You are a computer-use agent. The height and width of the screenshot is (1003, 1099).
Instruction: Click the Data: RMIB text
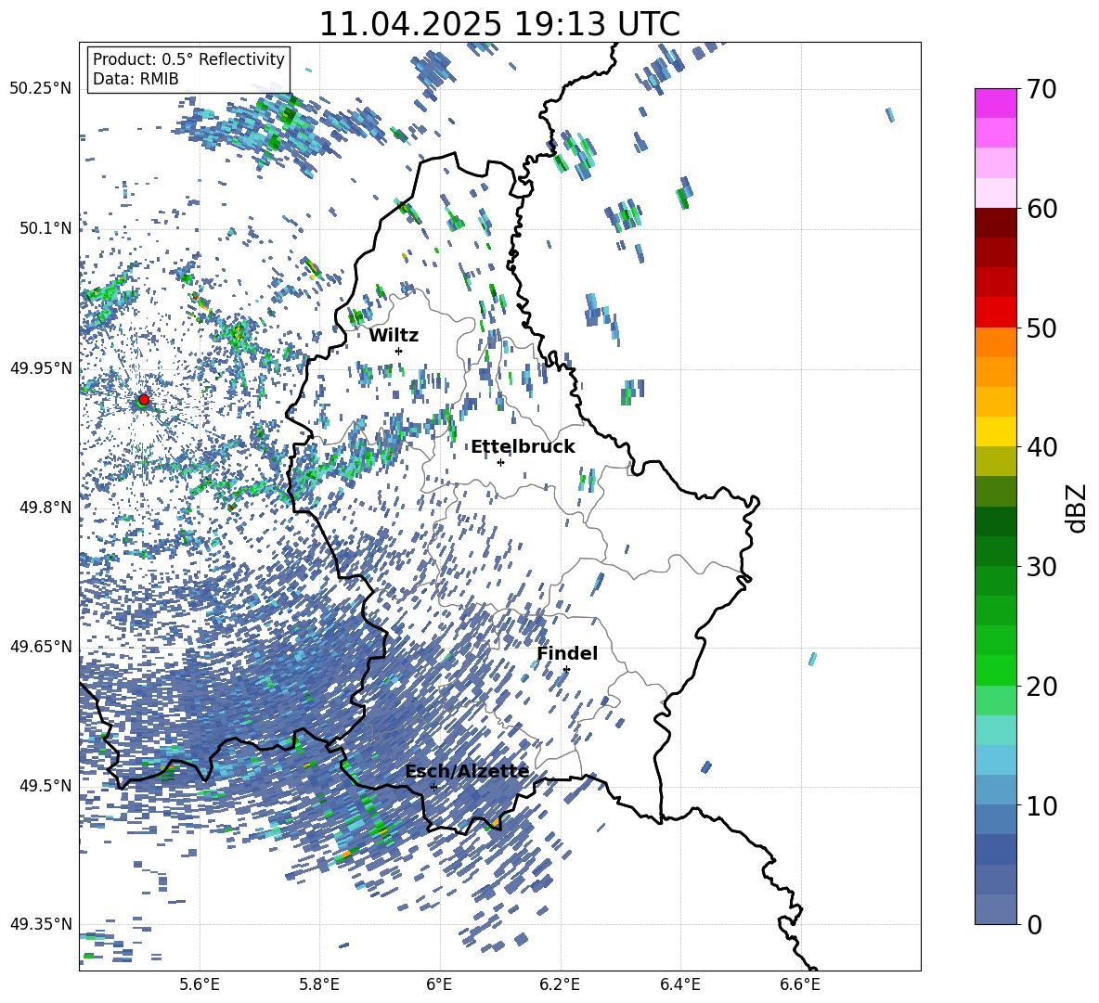pos(136,79)
